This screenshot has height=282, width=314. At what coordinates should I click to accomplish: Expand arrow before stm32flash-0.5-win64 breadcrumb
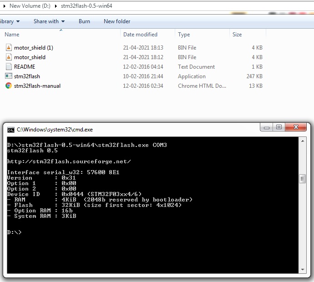[x=56, y=6]
